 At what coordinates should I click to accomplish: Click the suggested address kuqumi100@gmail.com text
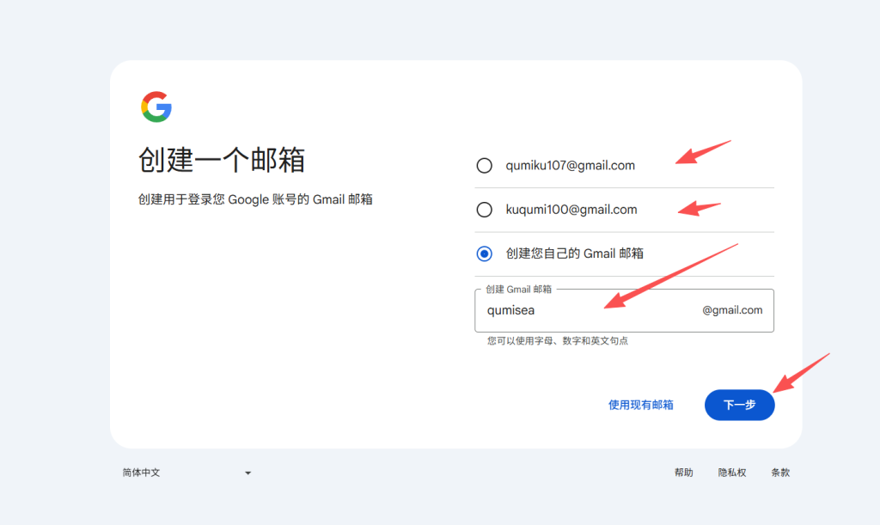pos(567,209)
